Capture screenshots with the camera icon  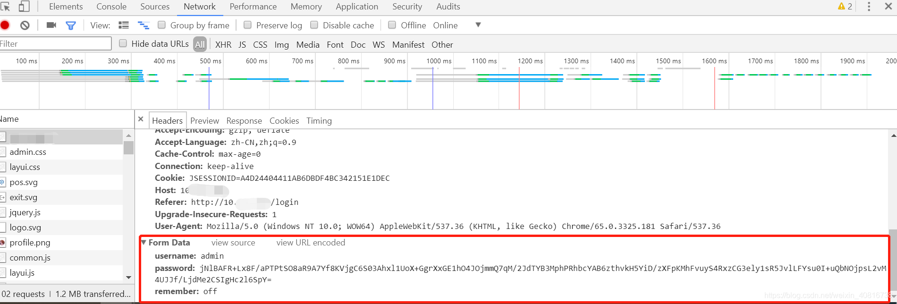click(51, 25)
